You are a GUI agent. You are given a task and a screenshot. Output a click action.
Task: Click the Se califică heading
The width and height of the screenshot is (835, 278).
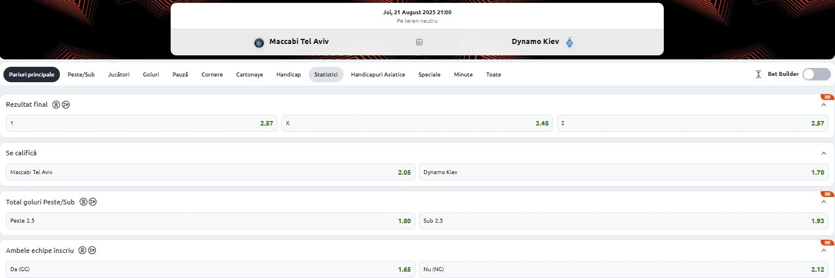coord(21,153)
